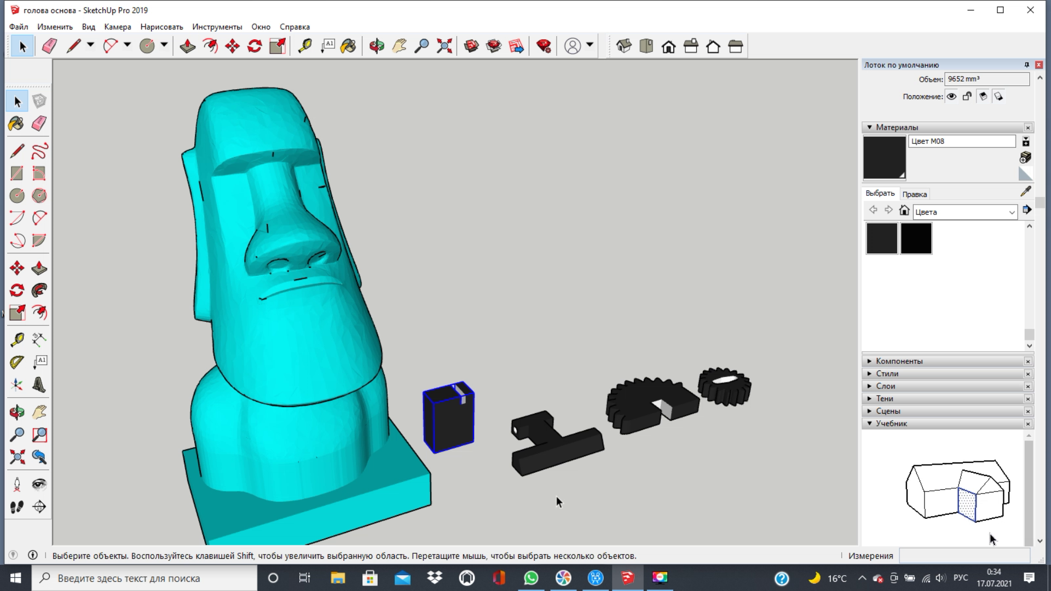Collapse the Учебник panel
The height and width of the screenshot is (591, 1051).
[869, 424]
